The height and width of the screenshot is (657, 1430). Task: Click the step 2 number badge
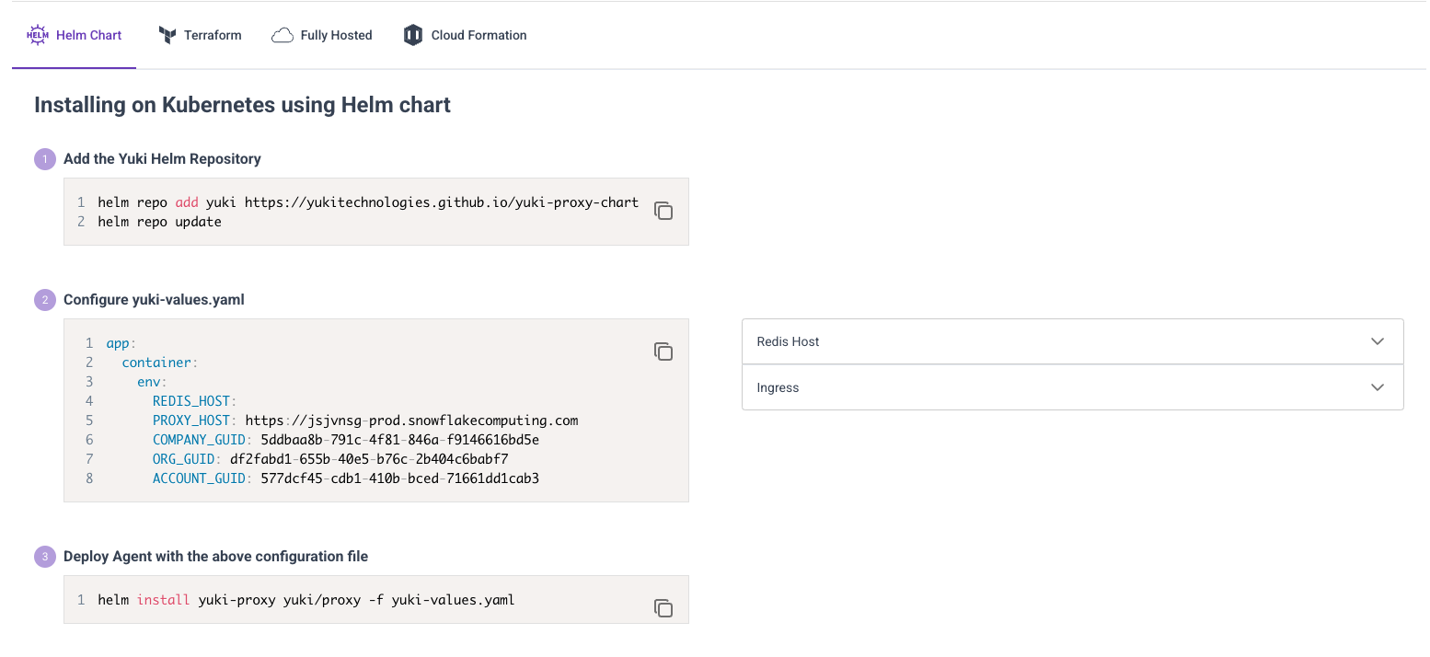coord(45,300)
